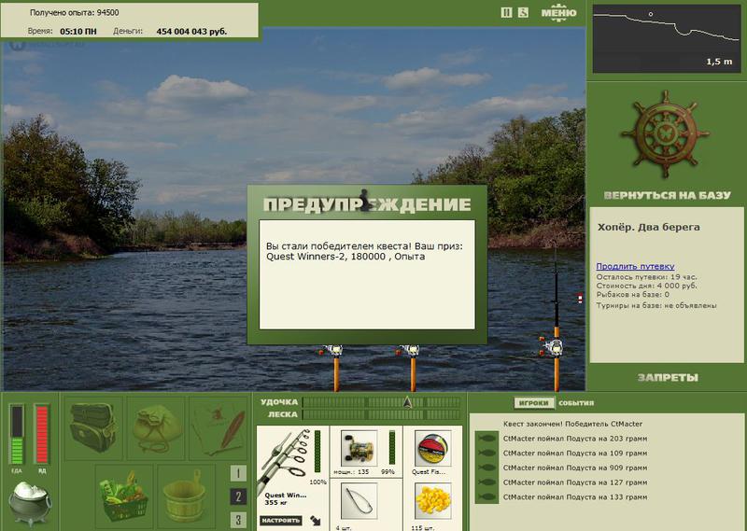The height and width of the screenshot is (531, 747).
Task: Open the food basket icon
Action: click(124, 497)
